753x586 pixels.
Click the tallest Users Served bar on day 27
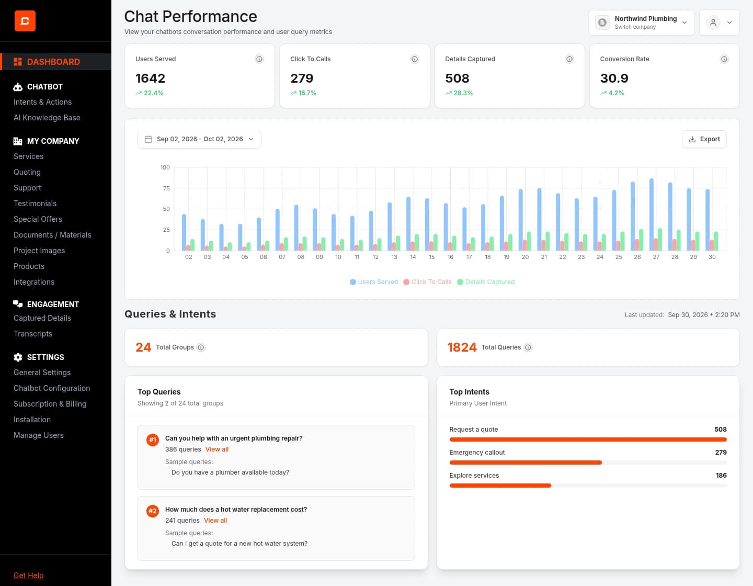pyautogui.click(x=652, y=215)
